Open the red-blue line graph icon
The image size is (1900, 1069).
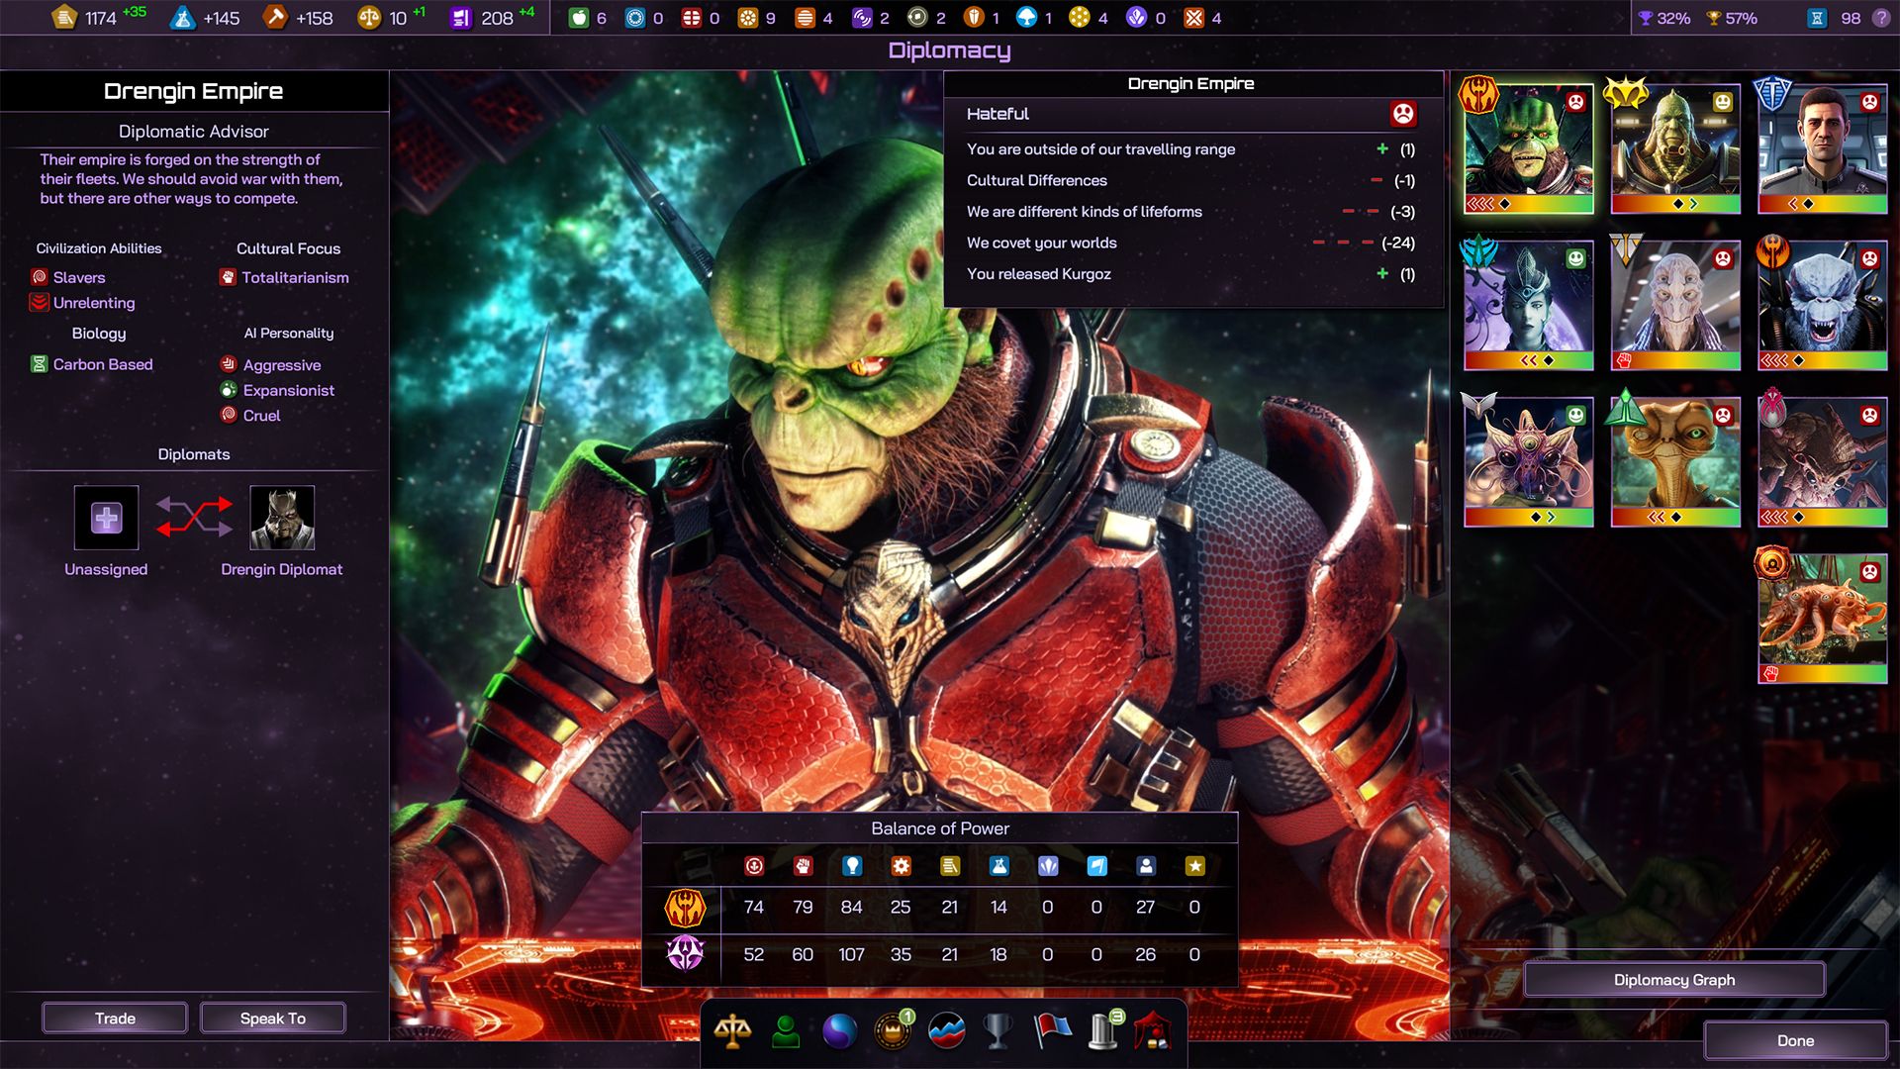(x=946, y=1031)
